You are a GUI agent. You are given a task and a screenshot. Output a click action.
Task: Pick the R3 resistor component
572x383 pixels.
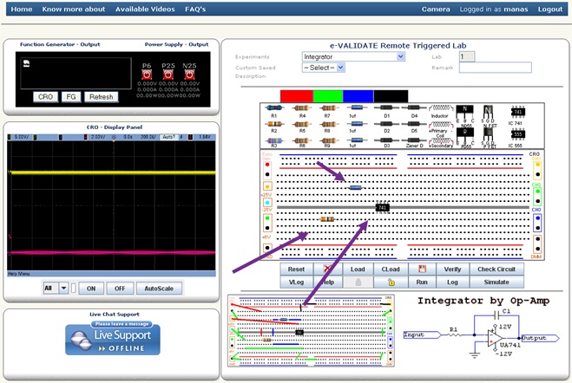(x=274, y=140)
